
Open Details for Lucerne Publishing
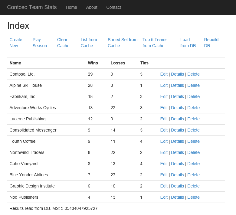(177, 119)
